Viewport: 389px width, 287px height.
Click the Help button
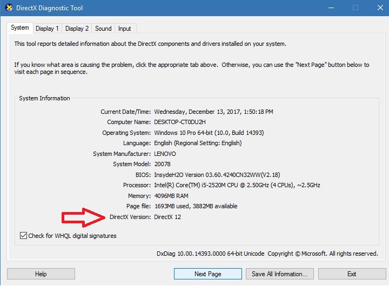point(41,274)
